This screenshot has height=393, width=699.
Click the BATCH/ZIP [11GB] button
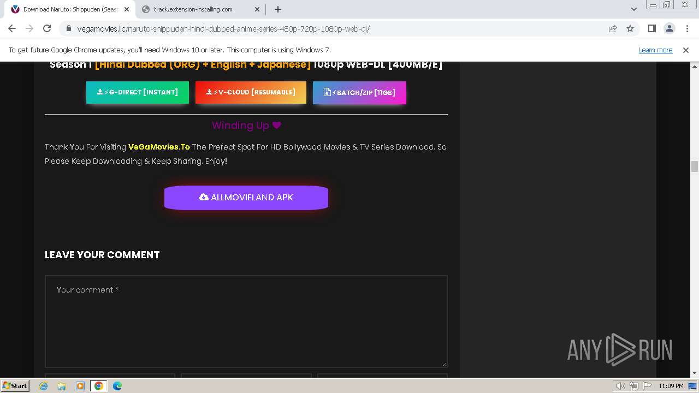[x=359, y=92]
